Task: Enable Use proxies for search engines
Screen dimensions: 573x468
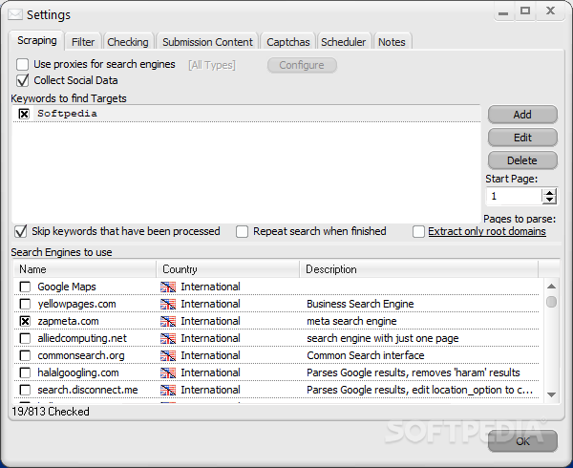Action: coord(22,64)
